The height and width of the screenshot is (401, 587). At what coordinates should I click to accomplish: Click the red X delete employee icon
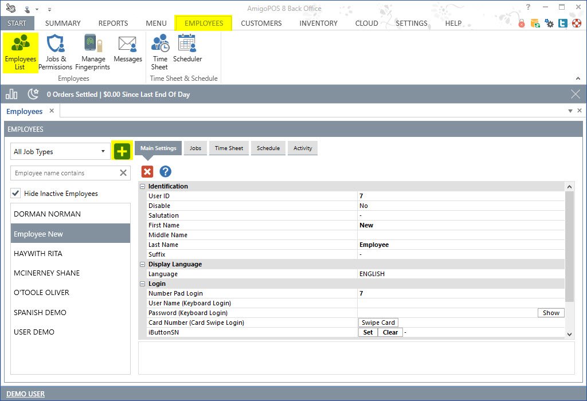[147, 171]
